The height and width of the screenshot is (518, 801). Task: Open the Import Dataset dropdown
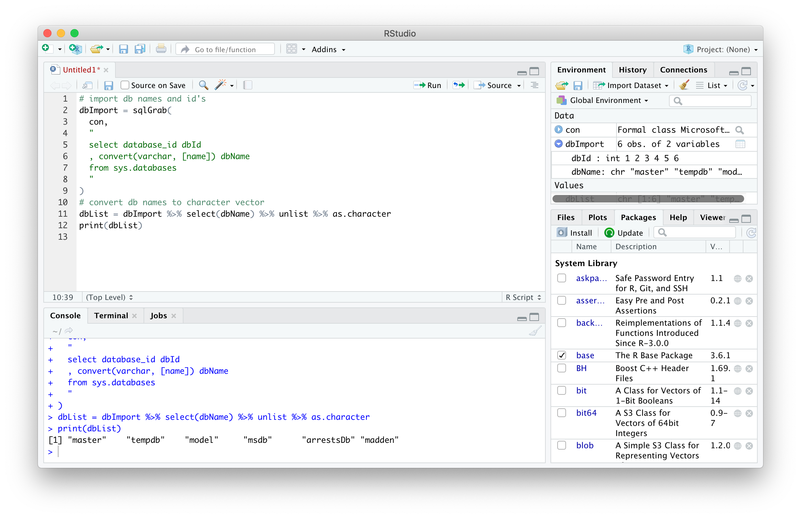pos(633,85)
